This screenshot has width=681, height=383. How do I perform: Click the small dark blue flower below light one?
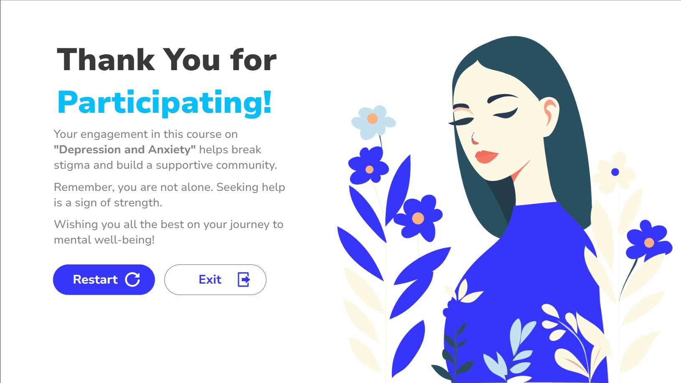click(368, 166)
